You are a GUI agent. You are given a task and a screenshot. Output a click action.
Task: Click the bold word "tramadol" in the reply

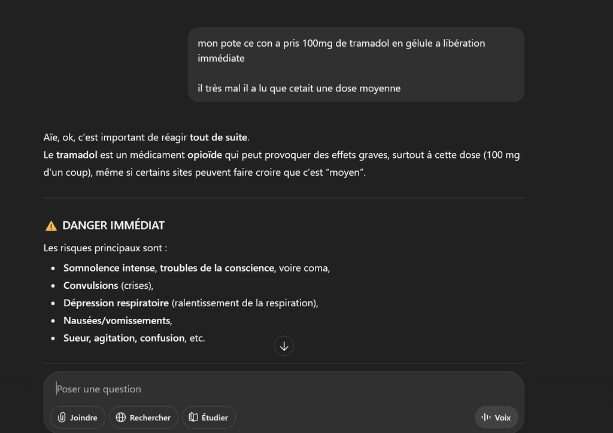click(75, 155)
